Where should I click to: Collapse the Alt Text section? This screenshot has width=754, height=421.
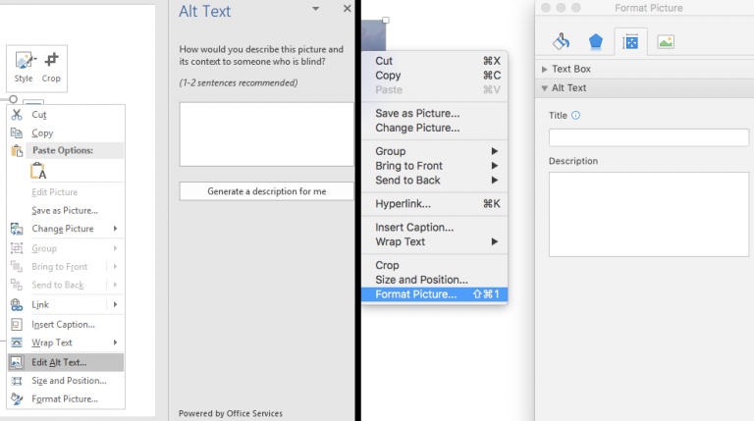(546, 88)
